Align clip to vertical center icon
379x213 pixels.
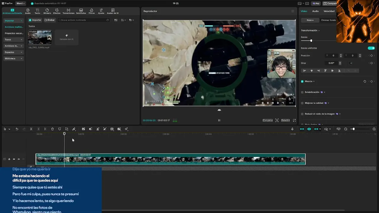(x=332, y=71)
